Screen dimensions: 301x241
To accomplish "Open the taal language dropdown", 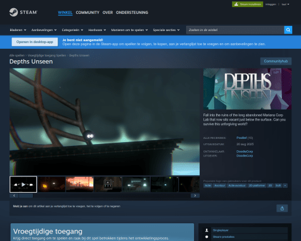I will coord(285,4).
